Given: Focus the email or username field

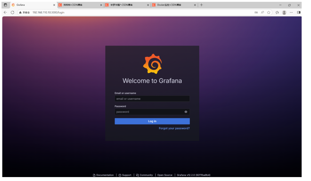Looking at the screenshot, I should (152, 99).
